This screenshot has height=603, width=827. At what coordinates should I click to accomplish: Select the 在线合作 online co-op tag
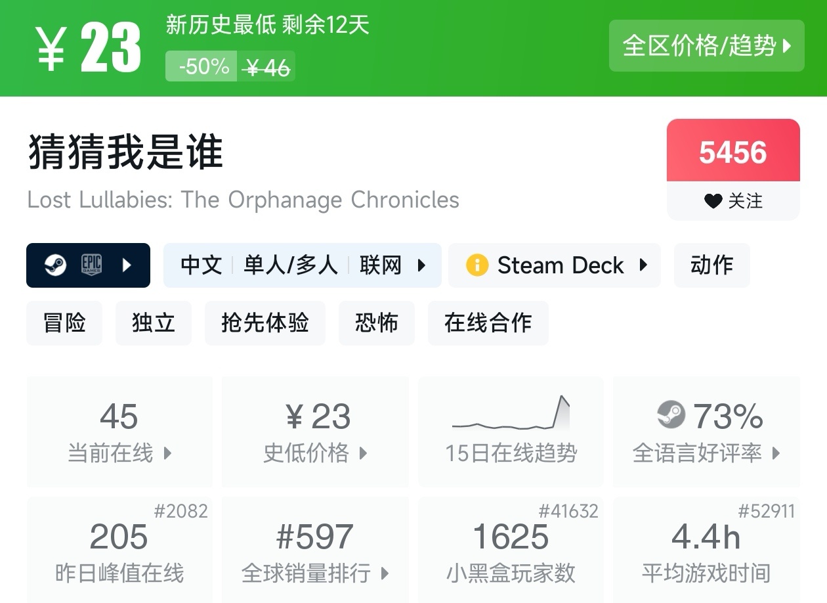click(x=488, y=323)
